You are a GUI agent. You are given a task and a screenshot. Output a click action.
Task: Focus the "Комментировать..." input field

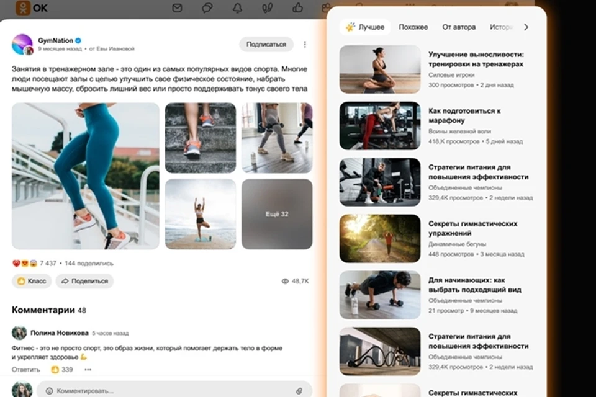tap(174, 391)
